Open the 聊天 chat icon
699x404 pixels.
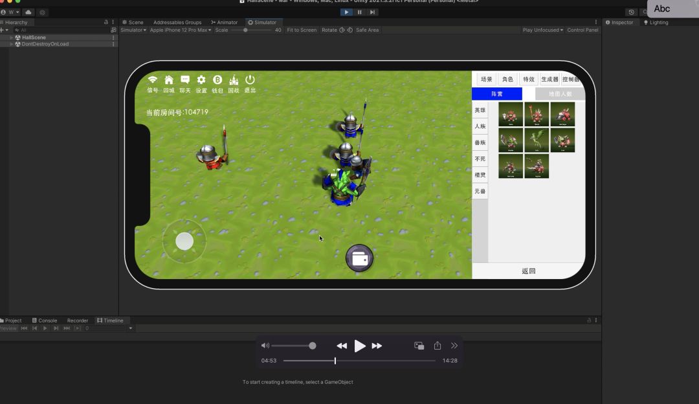pyautogui.click(x=185, y=80)
